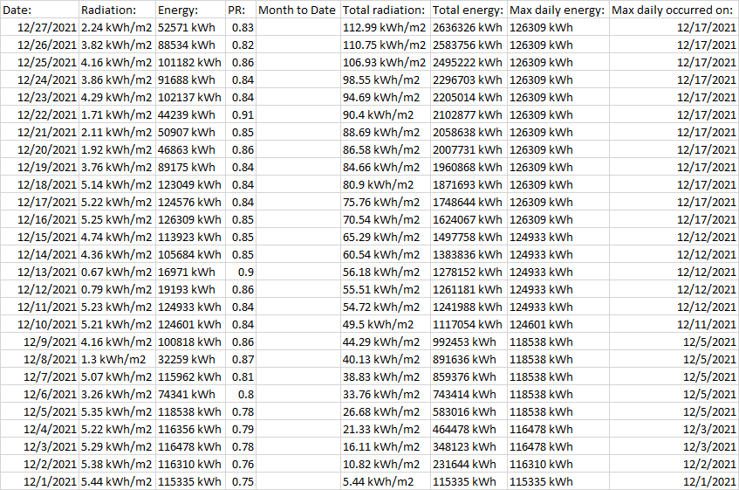739x490 pixels.
Task: Click total radiation cell 16.11 kWh/m2
Action: point(386,446)
